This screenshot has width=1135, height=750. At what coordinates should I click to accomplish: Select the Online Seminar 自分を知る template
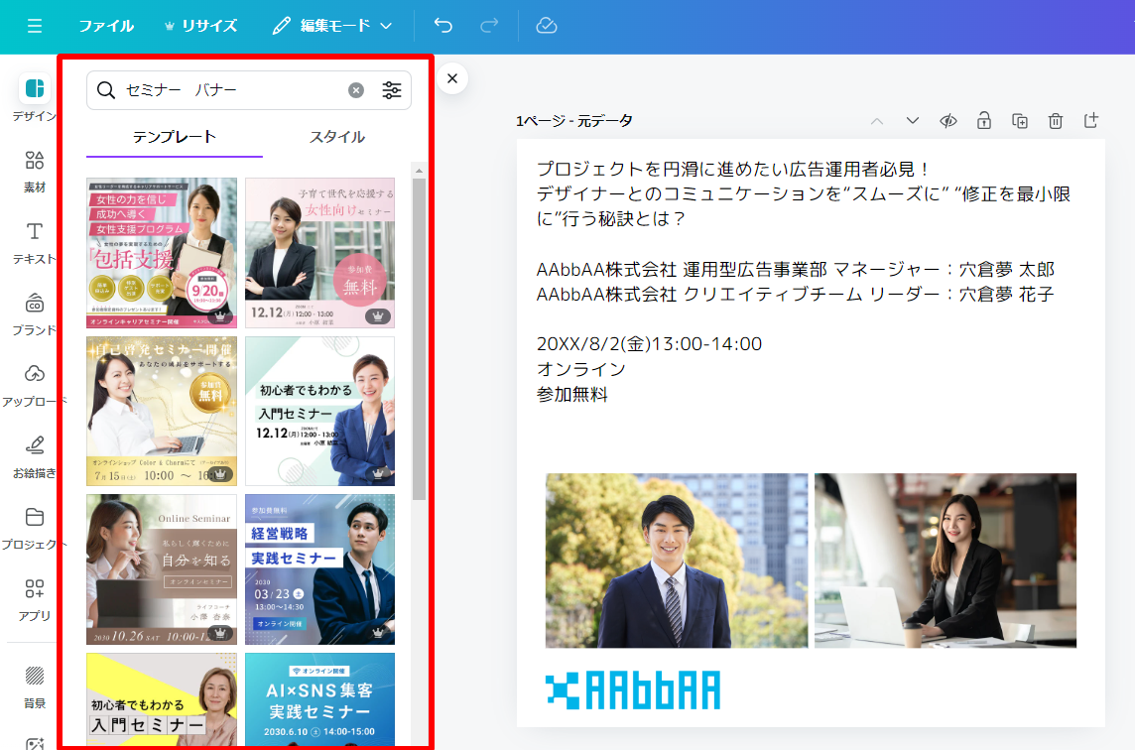coord(162,569)
